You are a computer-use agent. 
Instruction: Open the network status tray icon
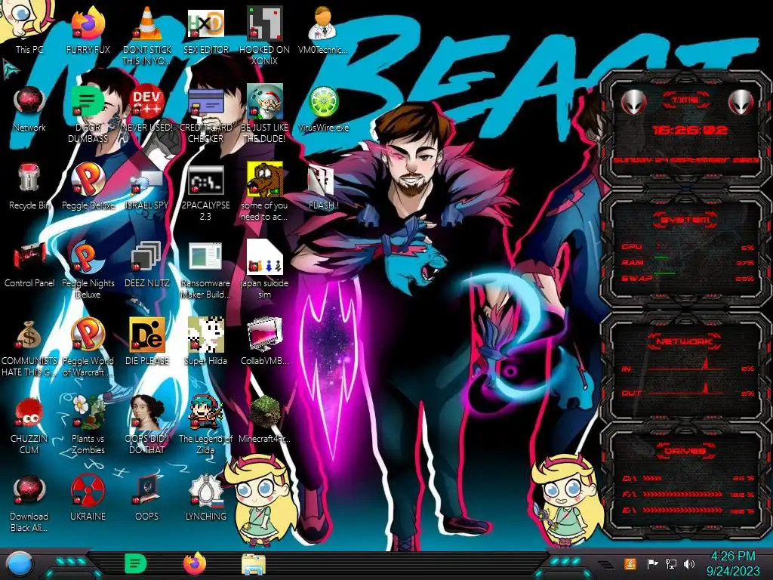tap(671, 563)
